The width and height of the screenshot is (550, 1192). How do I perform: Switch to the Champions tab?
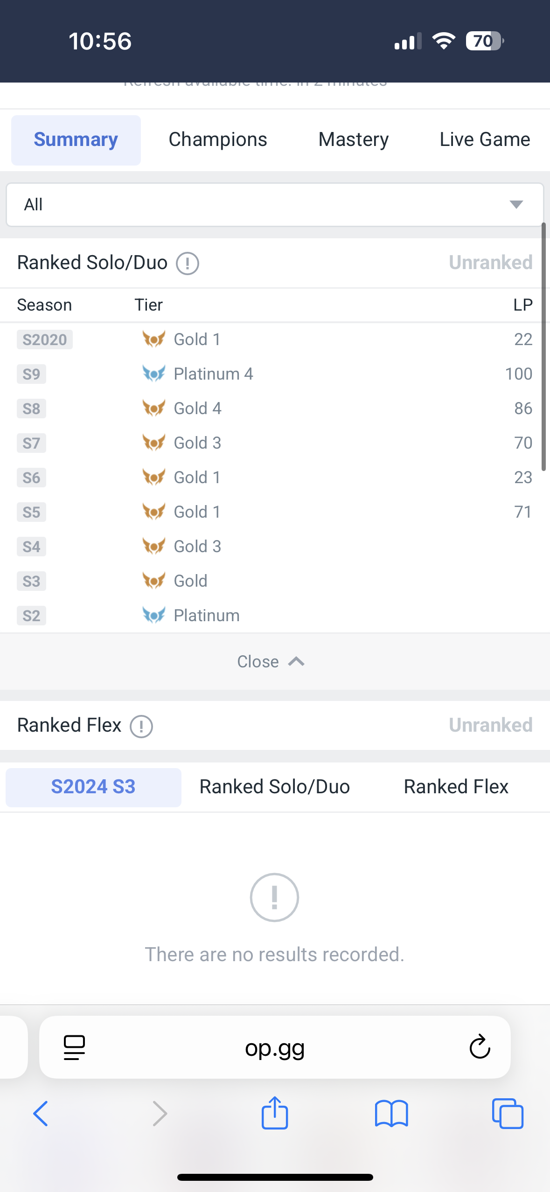218,140
